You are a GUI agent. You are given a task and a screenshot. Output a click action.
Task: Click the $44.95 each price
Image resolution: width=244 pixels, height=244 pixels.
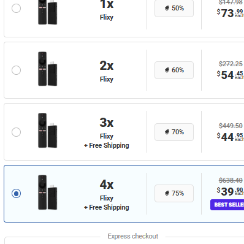point(230,137)
